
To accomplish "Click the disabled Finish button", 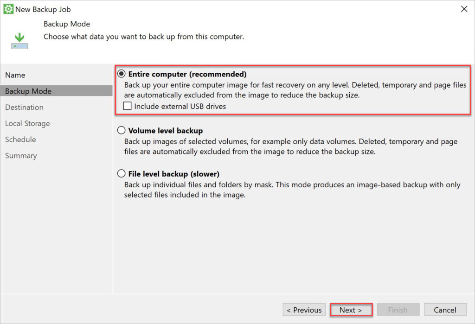I will point(398,310).
